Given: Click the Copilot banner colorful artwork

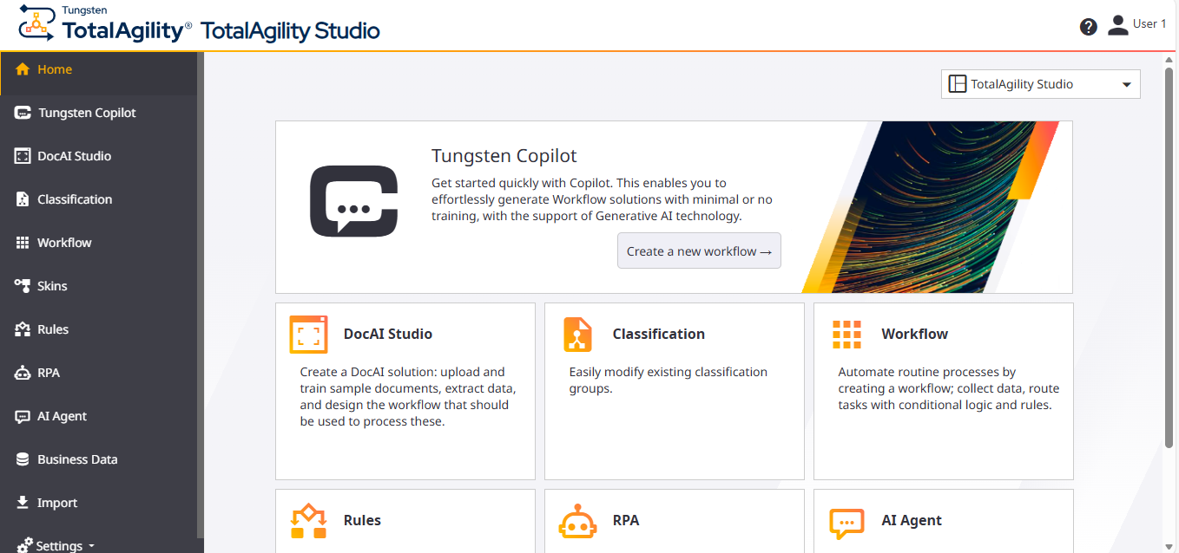Looking at the screenshot, I should pos(931,206).
